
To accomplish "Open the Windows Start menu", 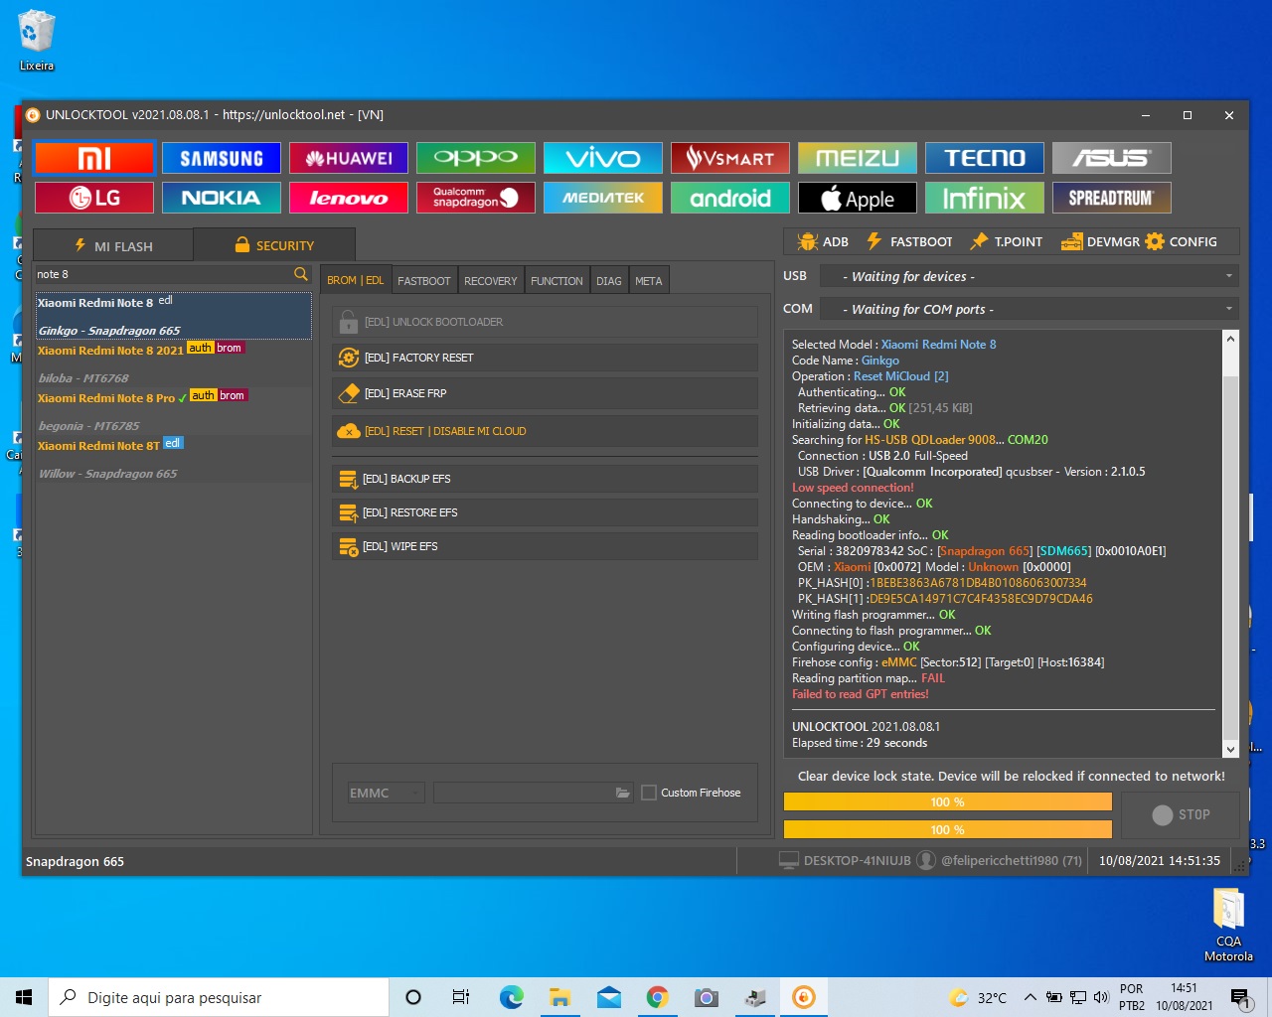I will click(24, 997).
